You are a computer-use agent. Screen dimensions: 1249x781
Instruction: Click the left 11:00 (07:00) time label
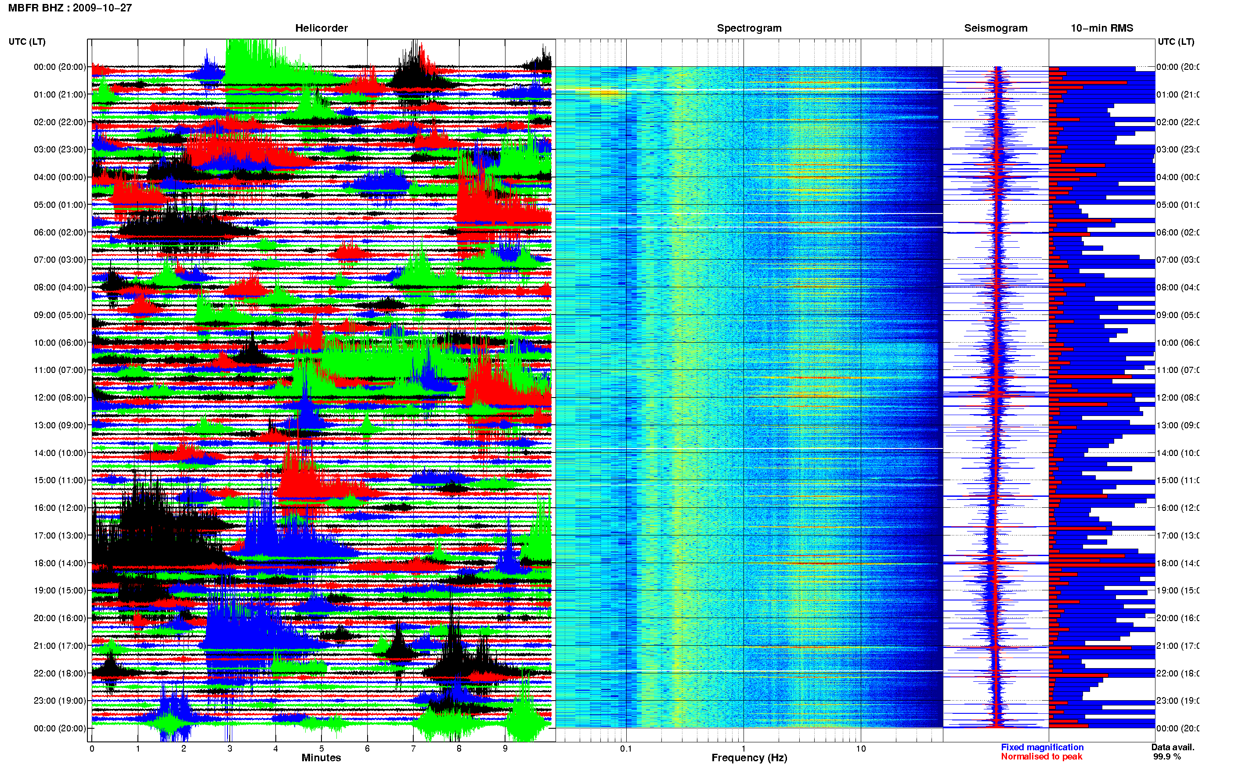tap(60, 370)
